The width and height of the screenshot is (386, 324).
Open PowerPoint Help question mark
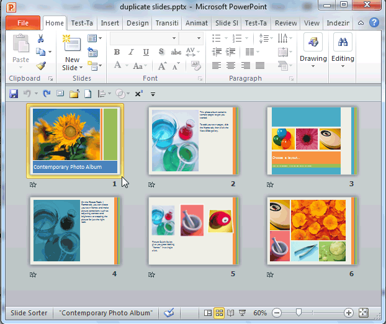(374, 22)
